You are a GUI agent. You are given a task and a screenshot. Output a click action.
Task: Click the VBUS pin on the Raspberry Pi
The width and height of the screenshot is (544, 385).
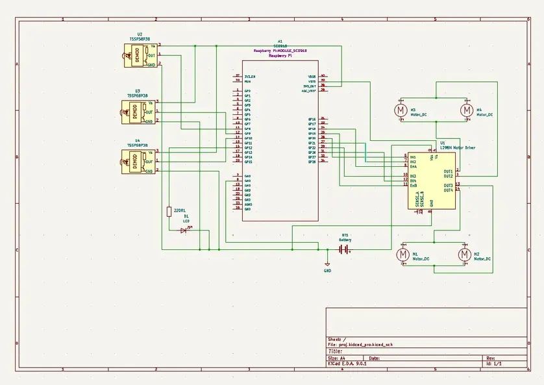[x=312, y=77]
